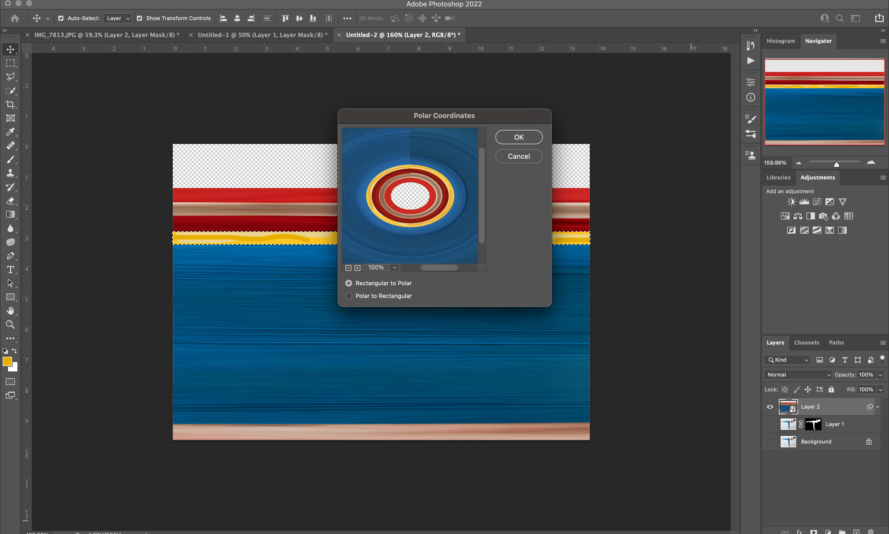Select Rectangular to Polar radio button

click(x=349, y=283)
